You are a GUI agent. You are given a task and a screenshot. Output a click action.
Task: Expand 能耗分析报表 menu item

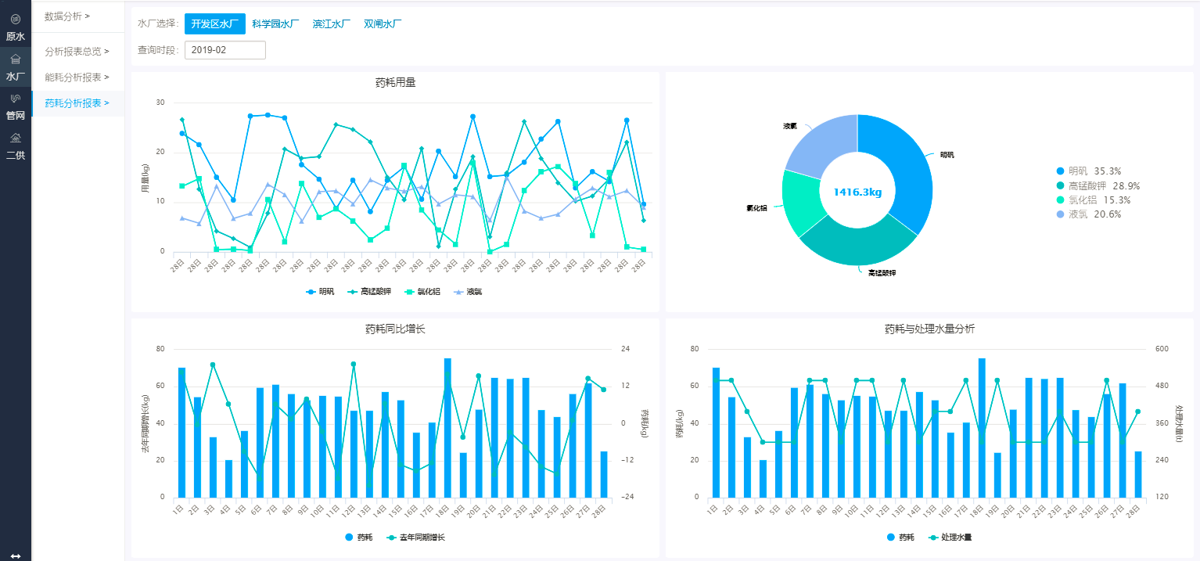point(77,77)
